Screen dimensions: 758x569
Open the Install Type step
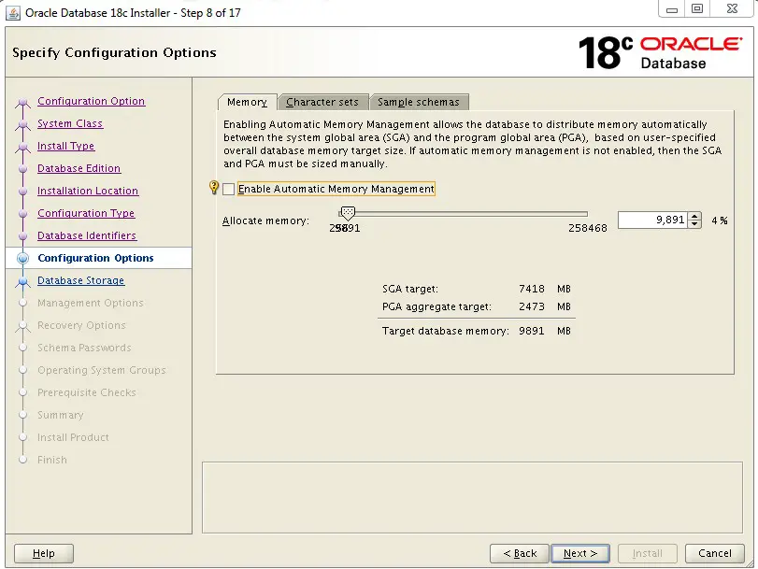(65, 146)
